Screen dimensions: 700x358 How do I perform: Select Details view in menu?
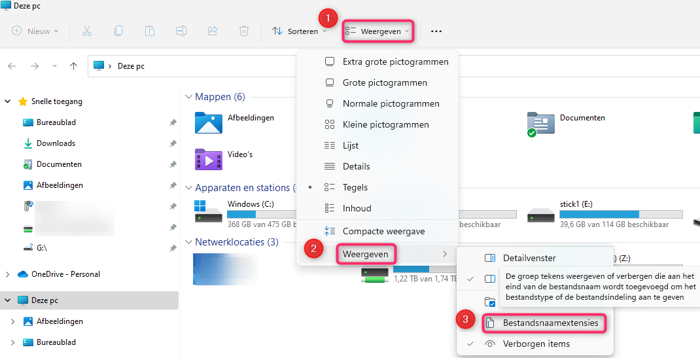377,166
